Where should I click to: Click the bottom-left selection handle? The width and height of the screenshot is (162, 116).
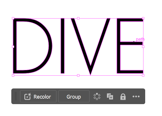[13, 75]
